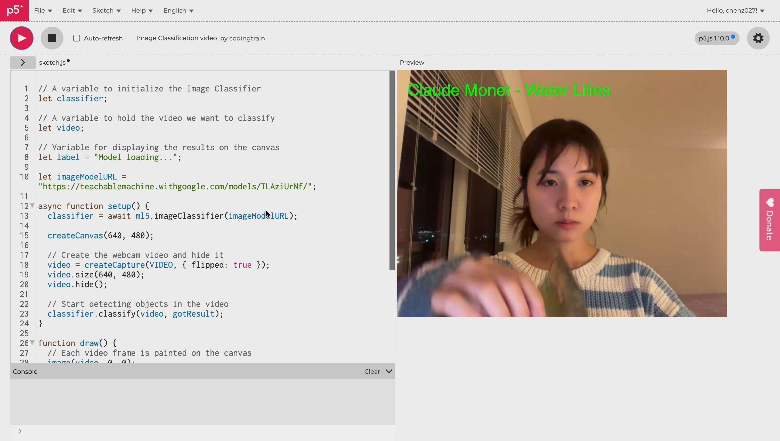
Task: Open the Hello, chenz027! account dropdown
Action: click(735, 11)
